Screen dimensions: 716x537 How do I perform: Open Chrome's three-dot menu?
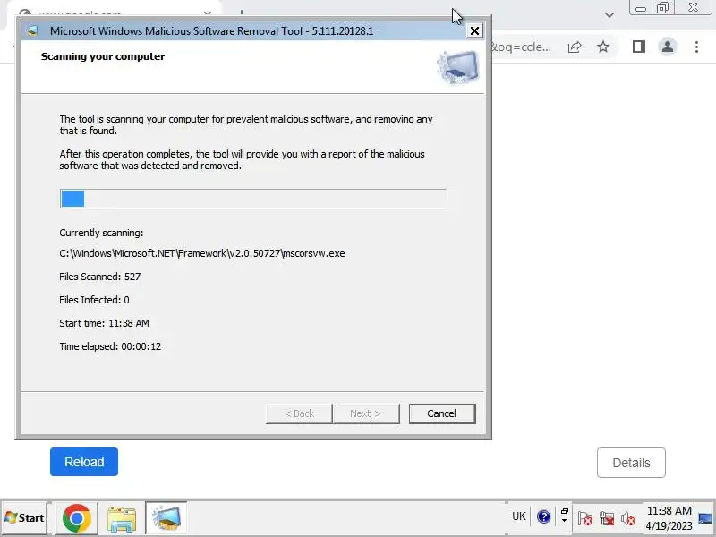tap(696, 47)
